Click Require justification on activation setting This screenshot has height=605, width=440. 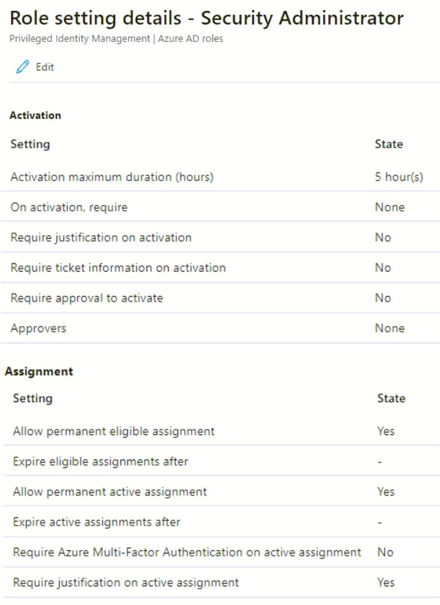click(x=101, y=238)
